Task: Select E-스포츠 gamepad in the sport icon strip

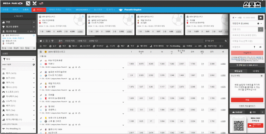Action: [x=85, y=46]
